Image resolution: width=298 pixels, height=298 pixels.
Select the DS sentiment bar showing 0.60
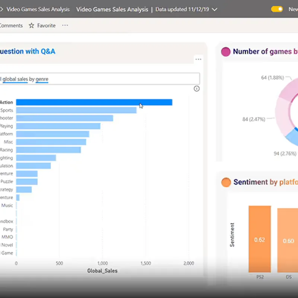pos(288,240)
